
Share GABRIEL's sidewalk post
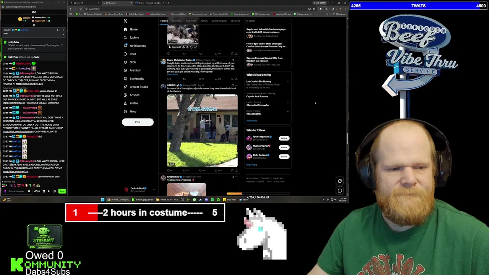[236, 170]
